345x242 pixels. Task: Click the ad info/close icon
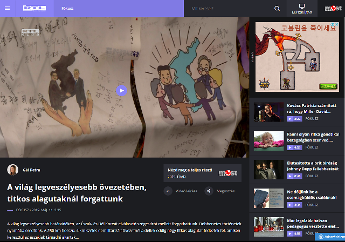click(x=335, y=24)
